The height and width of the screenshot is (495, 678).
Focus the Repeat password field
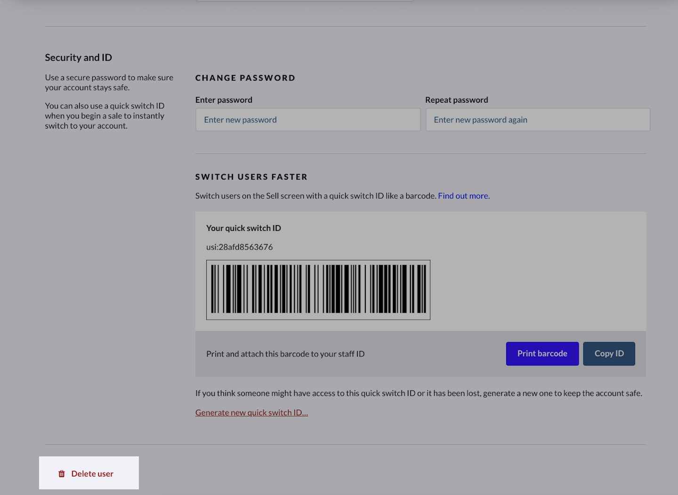[x=538, y=120]
